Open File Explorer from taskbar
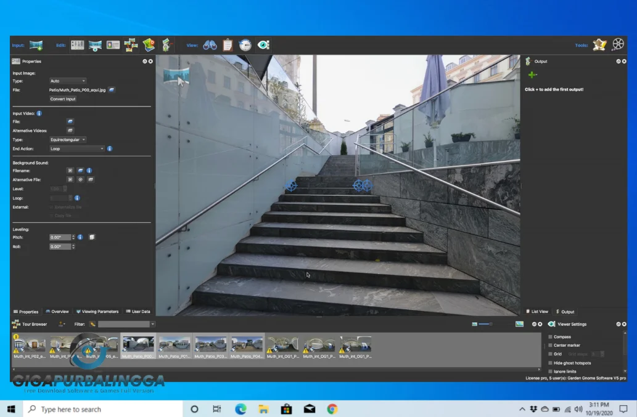 [x=263, y=409]
